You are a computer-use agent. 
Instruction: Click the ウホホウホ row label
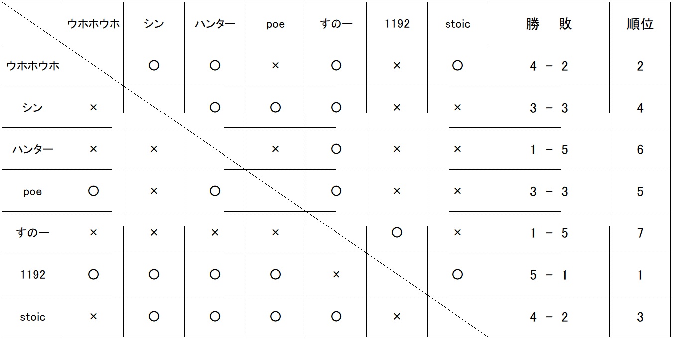[x=33, y=66]
